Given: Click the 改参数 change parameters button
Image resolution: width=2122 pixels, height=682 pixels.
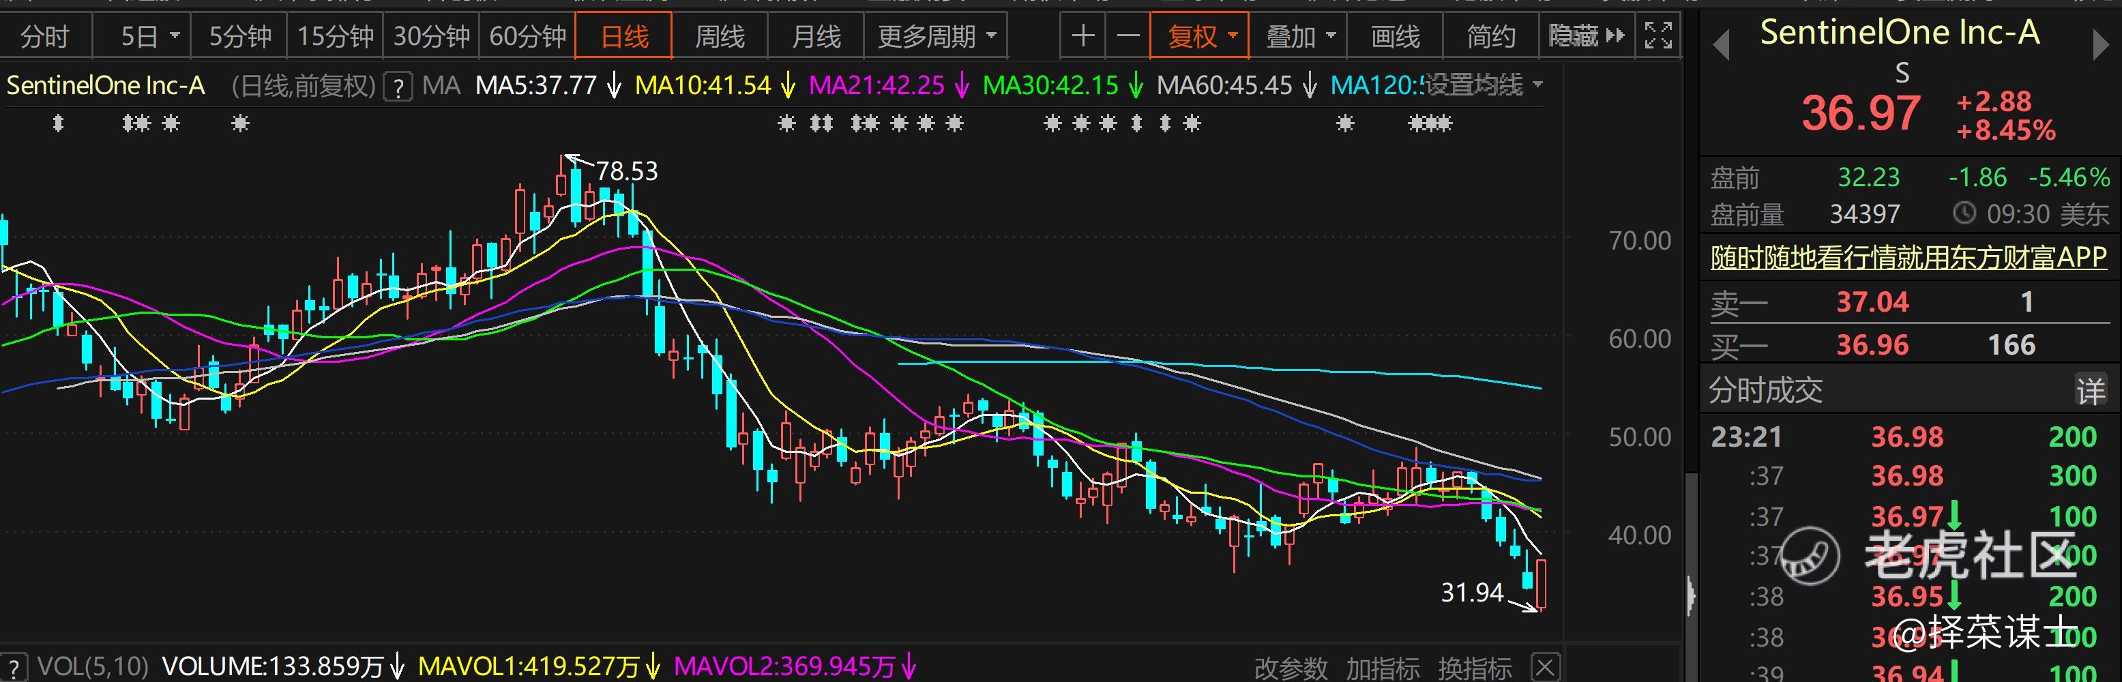Looking at the screenshot, I should 1290,668.
